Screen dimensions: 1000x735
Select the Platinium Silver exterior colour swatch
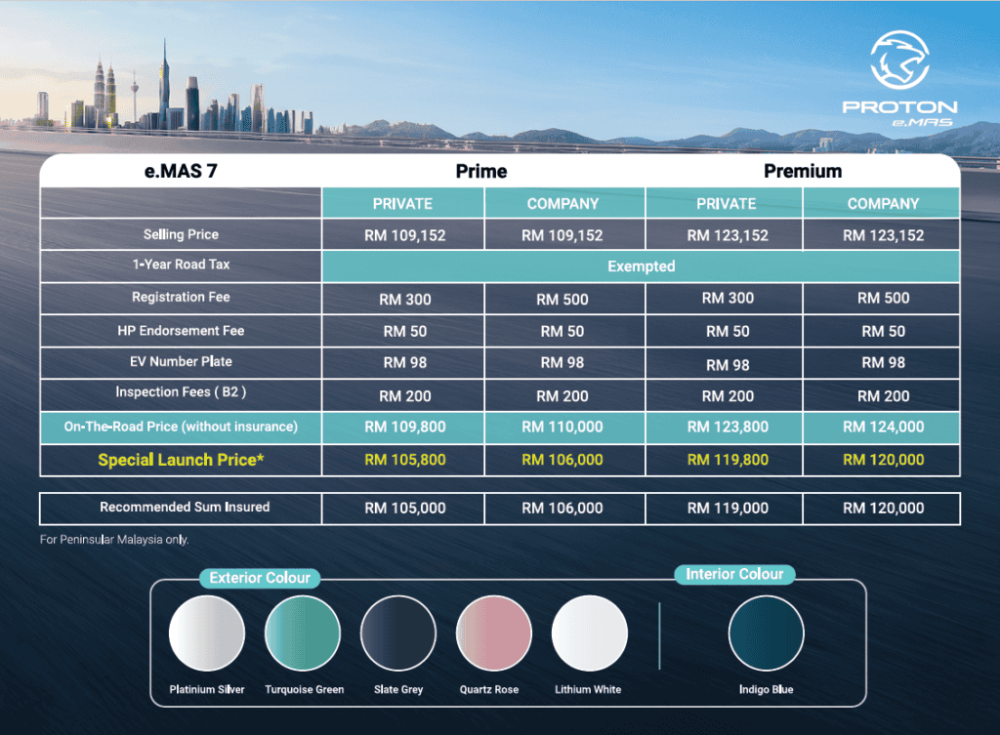(206, 634)
